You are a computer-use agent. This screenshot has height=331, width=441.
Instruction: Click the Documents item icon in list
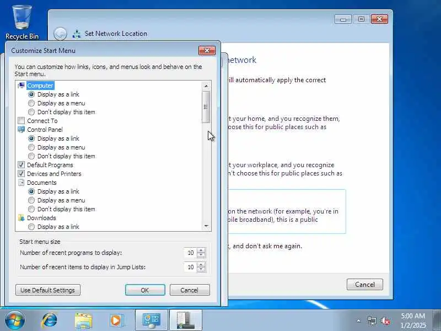click(x=21, y=183)
